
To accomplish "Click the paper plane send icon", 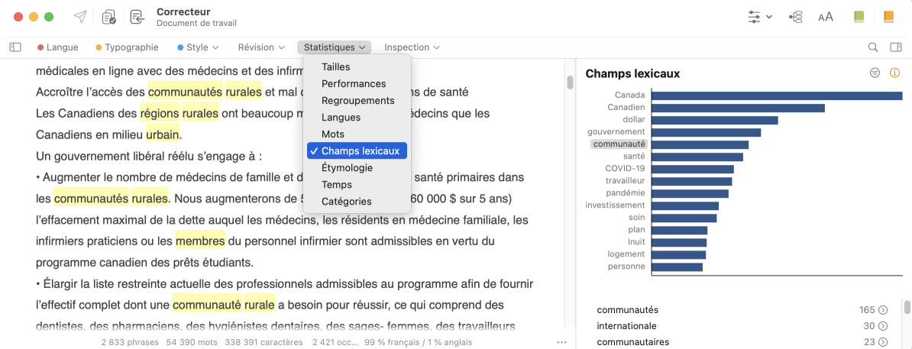I will [80, 17].
